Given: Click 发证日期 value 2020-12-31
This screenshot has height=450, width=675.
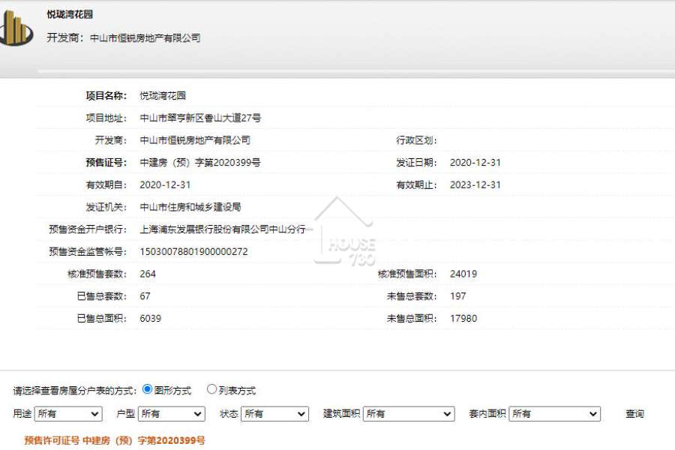Looking at the screenshot, I should (475, 163).
